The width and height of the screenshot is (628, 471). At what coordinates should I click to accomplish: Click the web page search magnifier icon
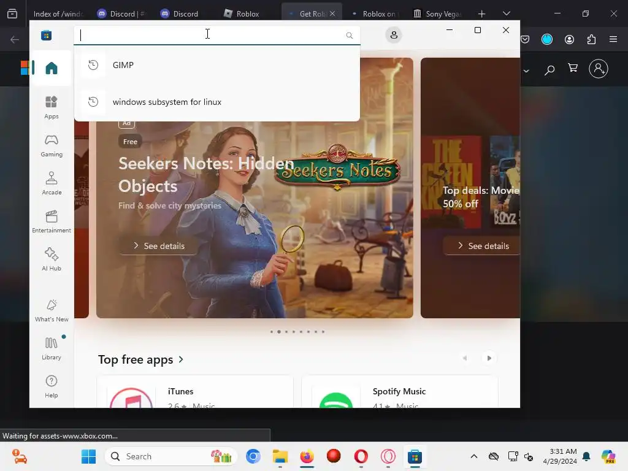pos(549,70)
